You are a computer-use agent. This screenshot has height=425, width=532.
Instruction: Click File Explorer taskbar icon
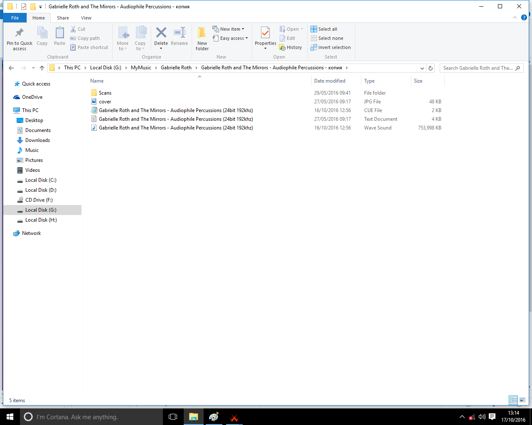coord(194,417)
